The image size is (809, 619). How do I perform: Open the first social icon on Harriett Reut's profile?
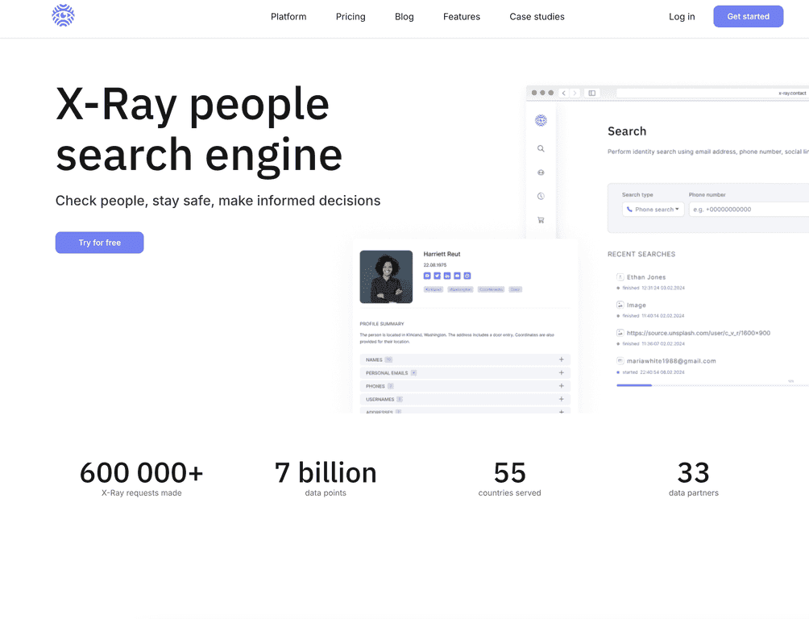tap(427, 276)
